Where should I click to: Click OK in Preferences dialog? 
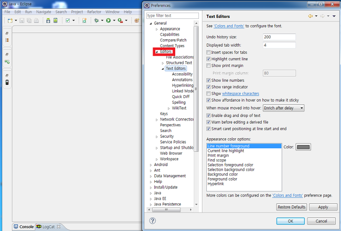tap(291, 221)
